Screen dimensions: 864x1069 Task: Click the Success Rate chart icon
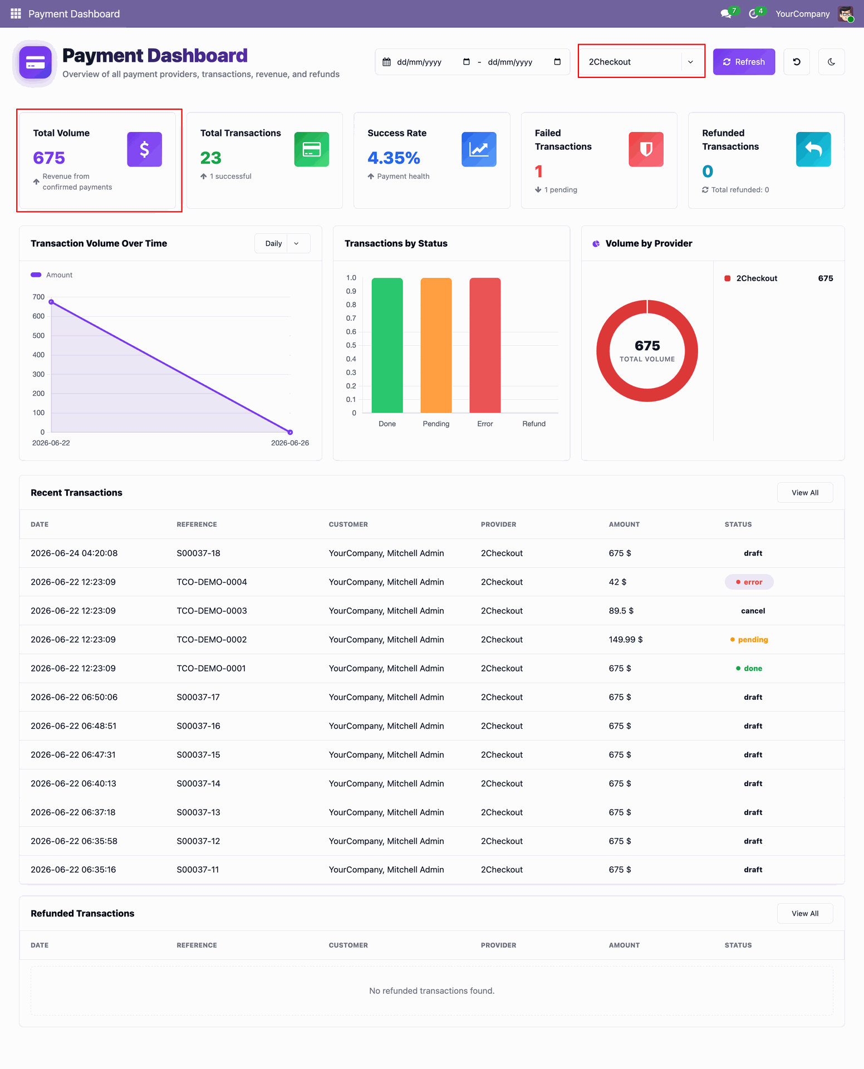pos(479,149)
